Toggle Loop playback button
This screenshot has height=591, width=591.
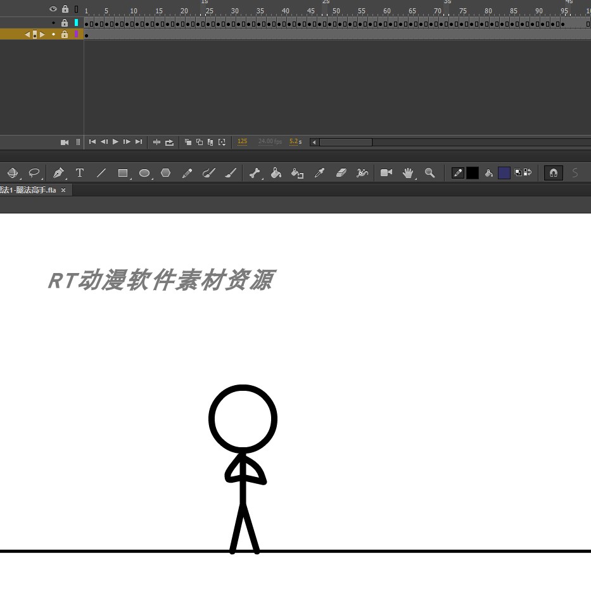point(169,142)
